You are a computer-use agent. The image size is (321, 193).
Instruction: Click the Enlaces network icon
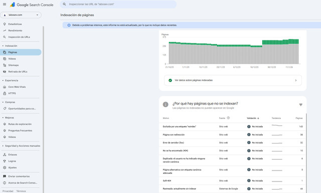coord(5,155)
